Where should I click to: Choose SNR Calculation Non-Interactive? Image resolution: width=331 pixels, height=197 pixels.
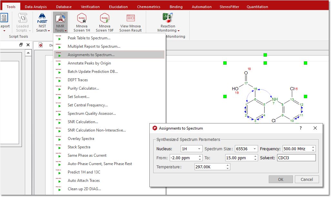109,130
